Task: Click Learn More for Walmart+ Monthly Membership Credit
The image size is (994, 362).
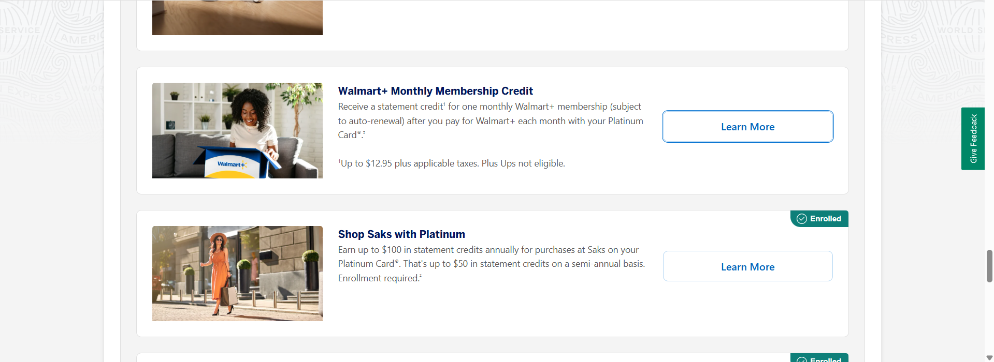Action: click(747, 126)
